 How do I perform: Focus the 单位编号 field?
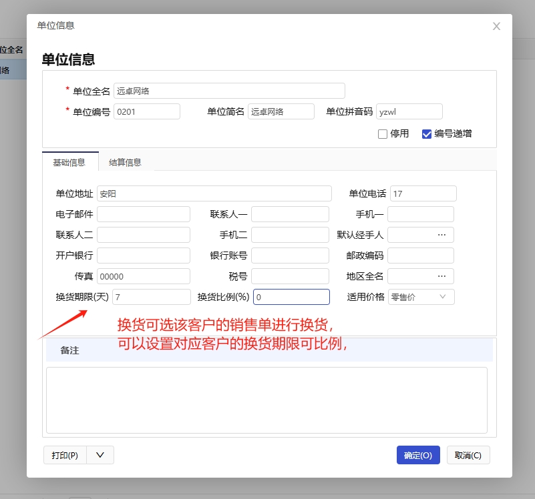147,112
